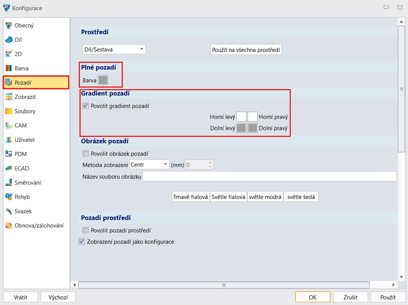Viewport: 408px width, 305px height.
Task: Open the 2D settings icon
Action: point(9,54)
